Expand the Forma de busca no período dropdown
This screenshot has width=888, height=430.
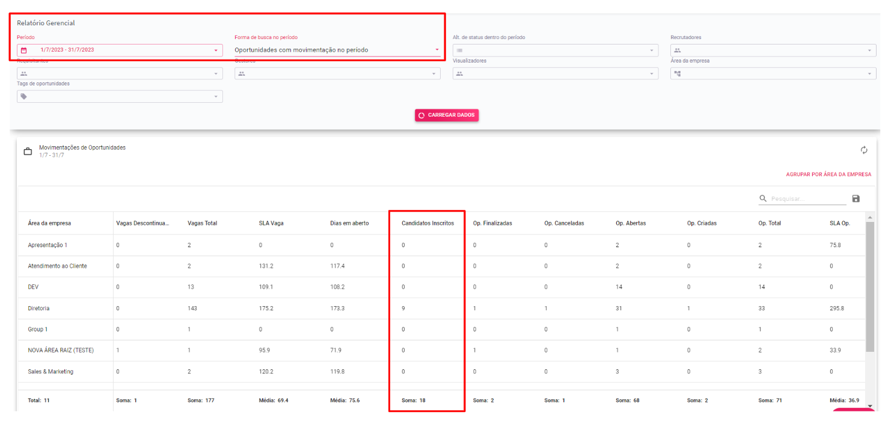point(437,50)
